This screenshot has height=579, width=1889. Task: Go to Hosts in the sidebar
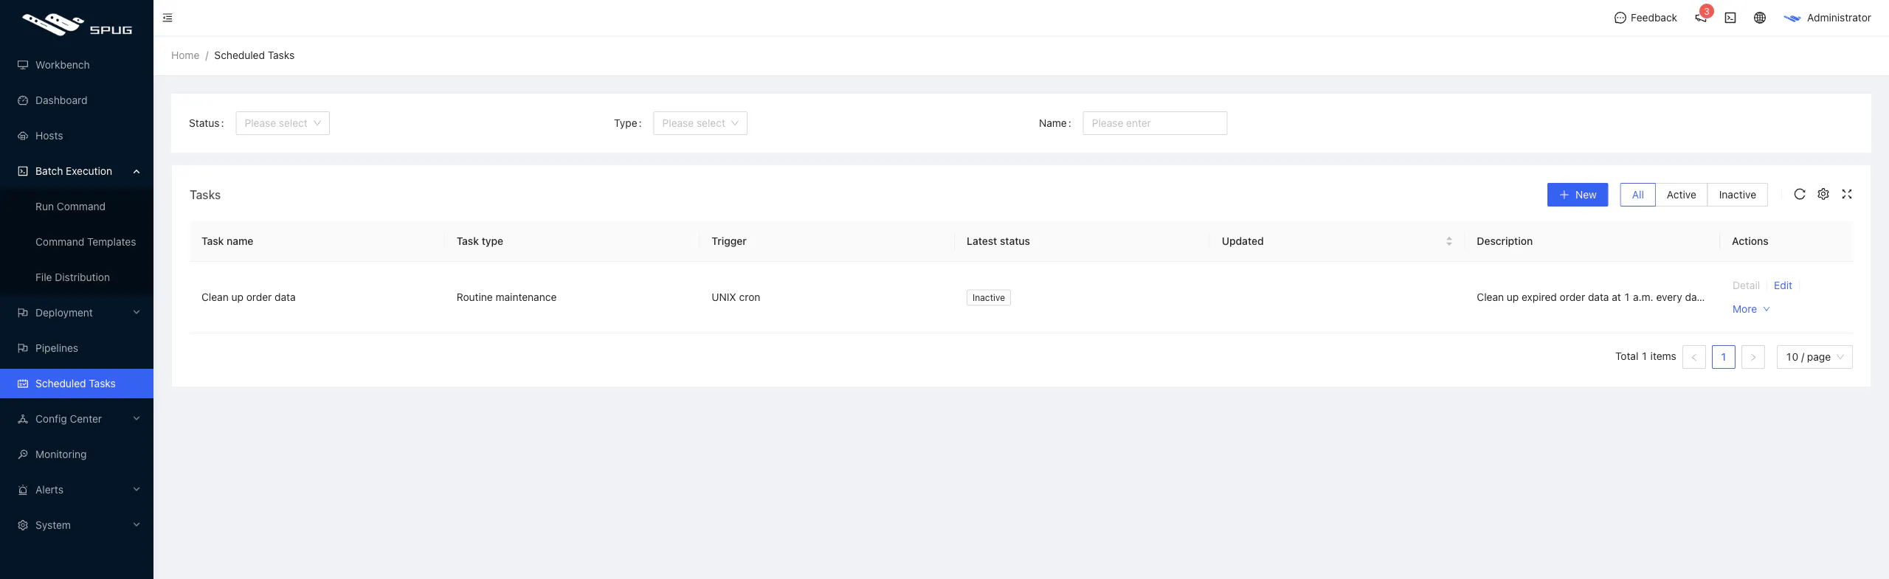point(77,136)
